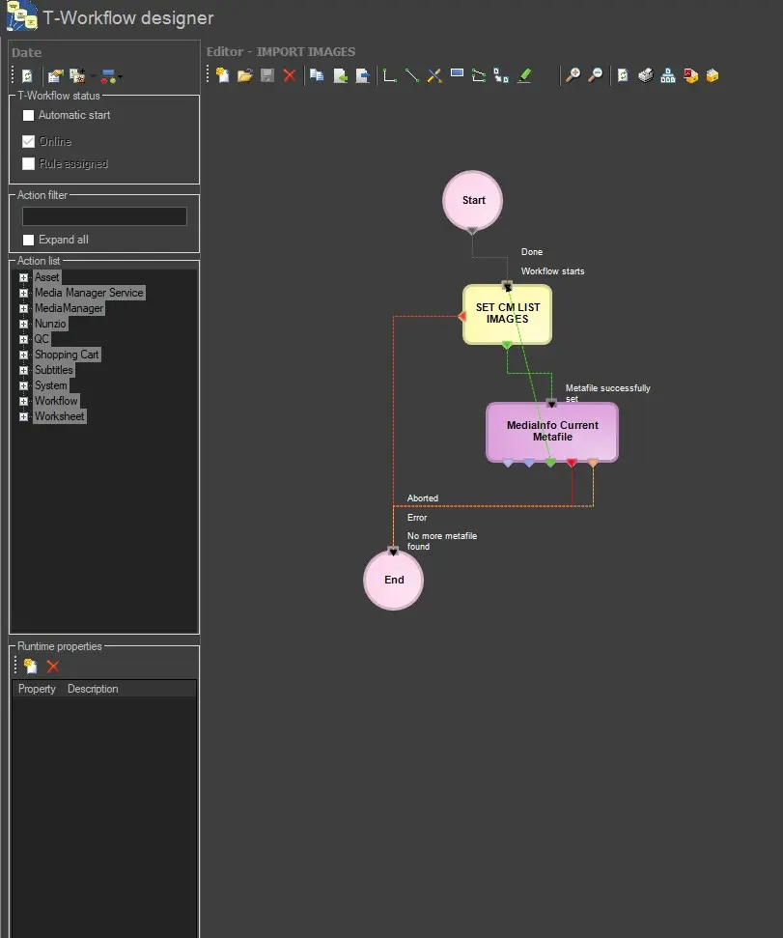Select the MediaInfo Current Metafile node

point(552,431)
